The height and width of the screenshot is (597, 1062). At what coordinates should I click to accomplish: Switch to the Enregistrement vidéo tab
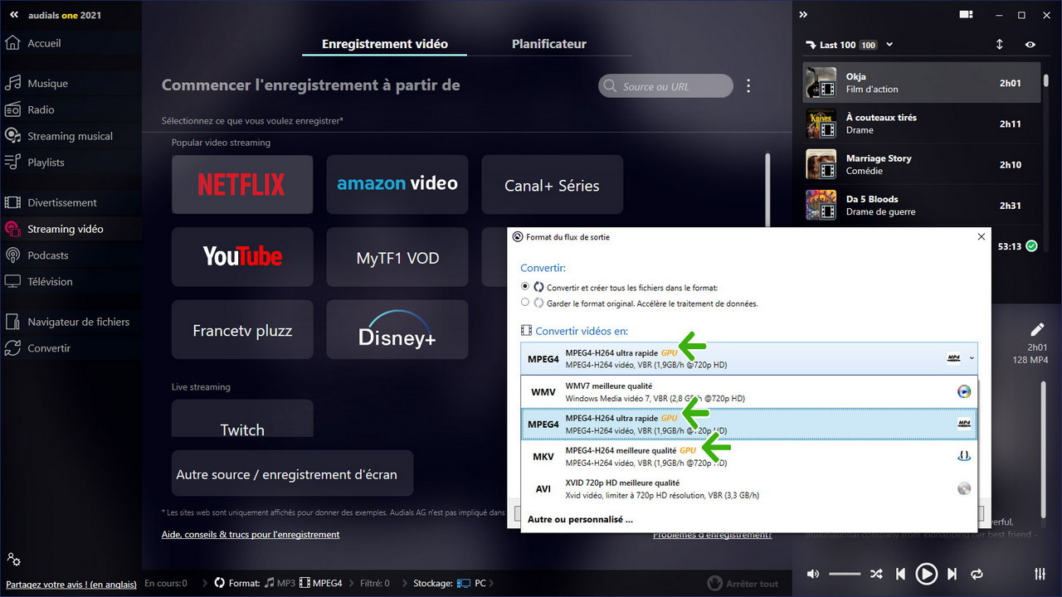pyautogui.click(x=385, y=44)
